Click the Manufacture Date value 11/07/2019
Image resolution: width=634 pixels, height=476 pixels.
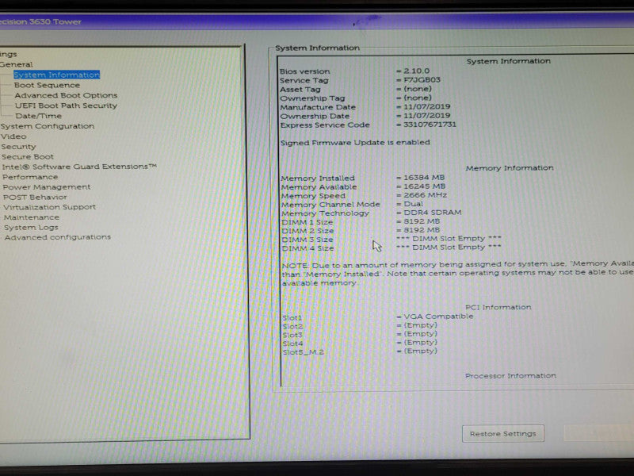tap(426, 106)
